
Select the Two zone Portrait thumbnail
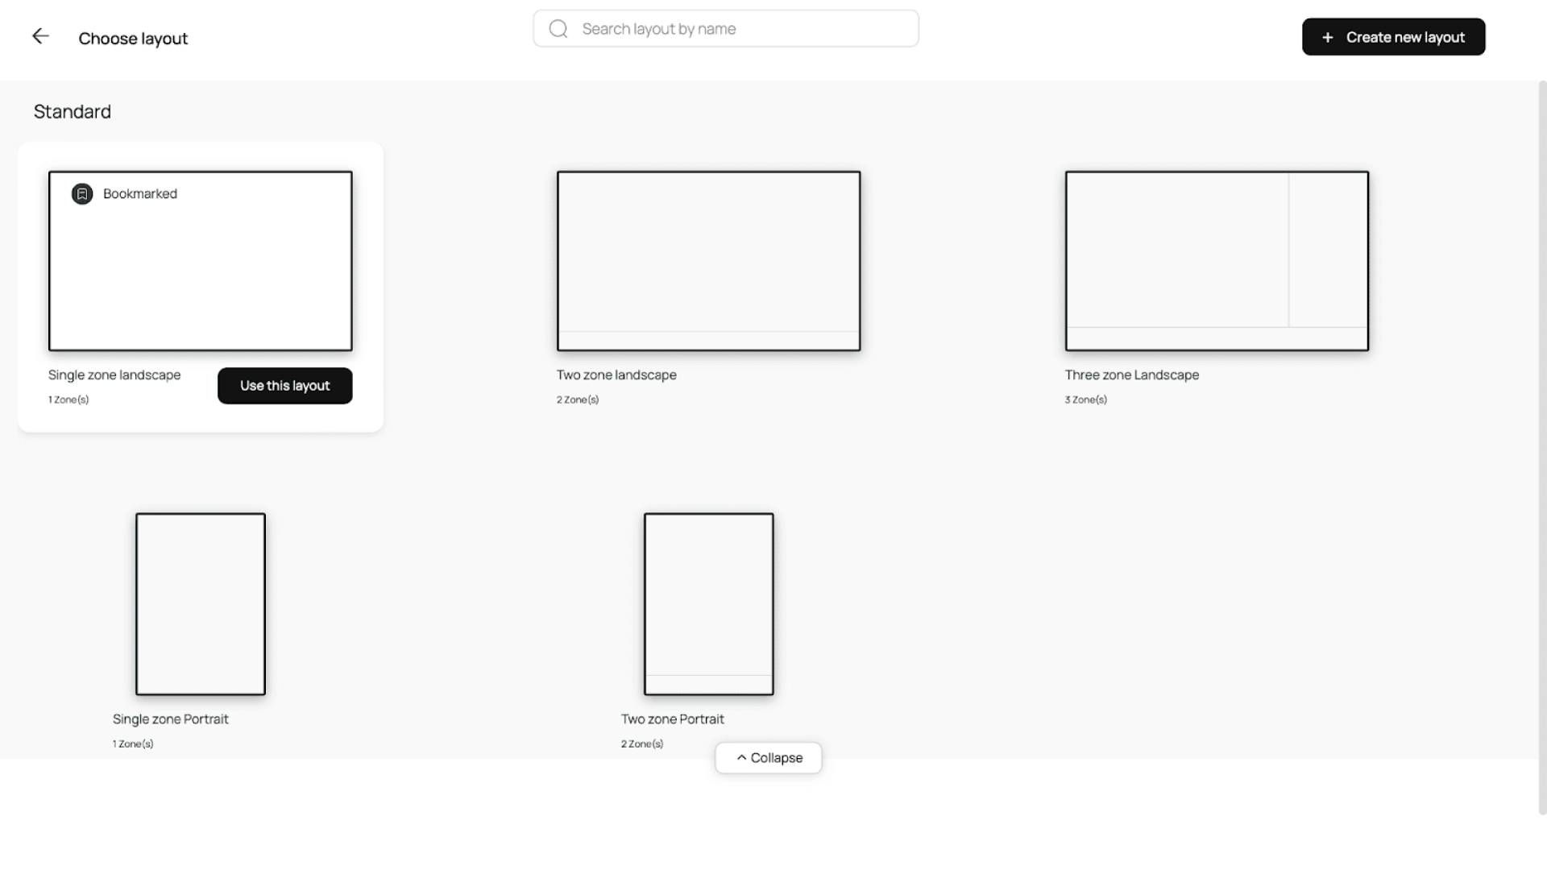707,603
